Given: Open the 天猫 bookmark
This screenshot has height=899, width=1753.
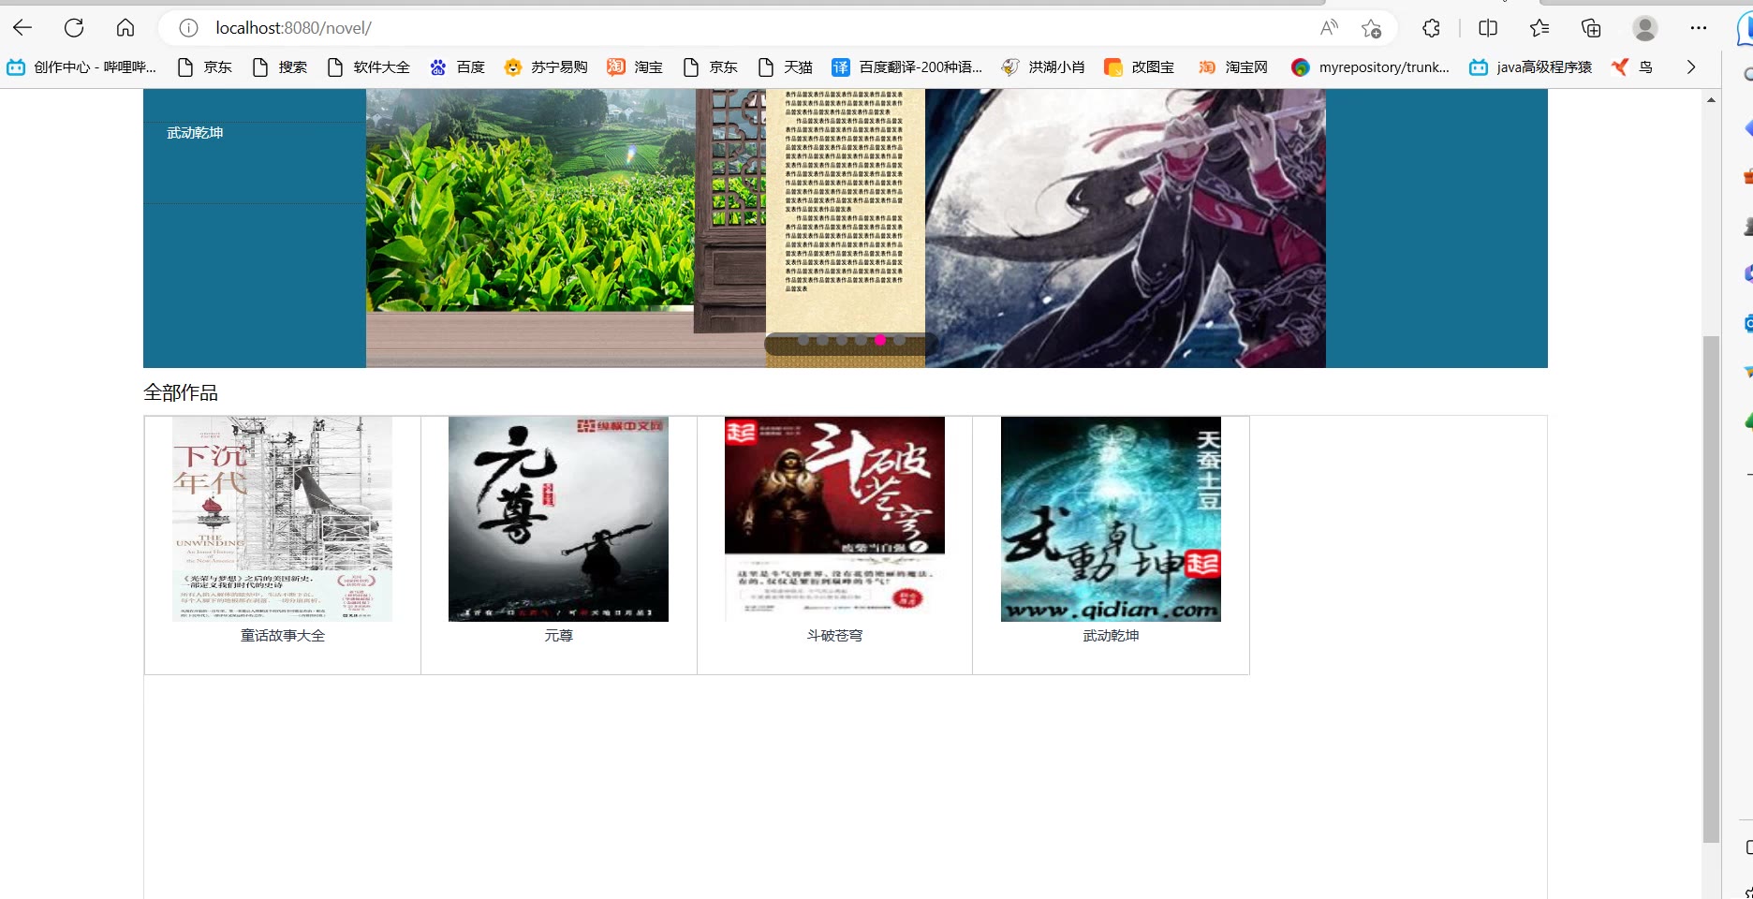Looking at the screenshot, I should pyautogui.click(x=785, y=67).
